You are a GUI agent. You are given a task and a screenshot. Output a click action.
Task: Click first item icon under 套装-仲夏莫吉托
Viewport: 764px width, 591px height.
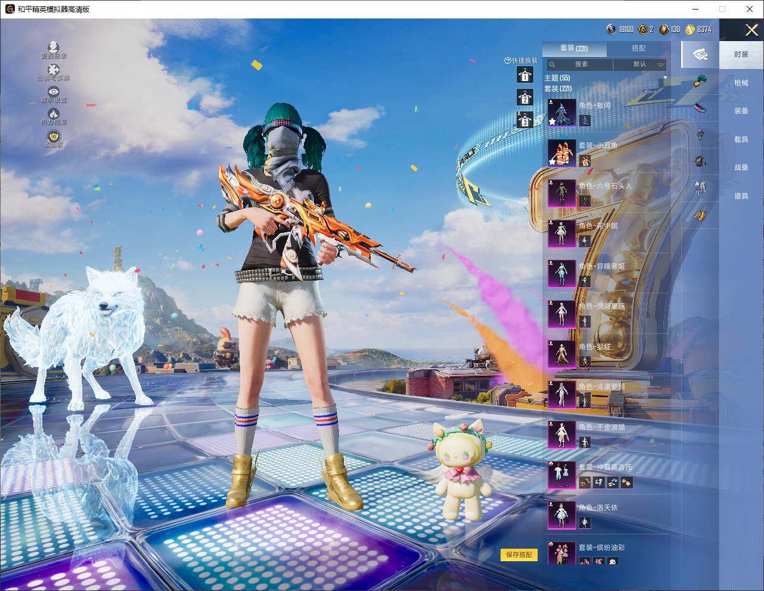585,483
